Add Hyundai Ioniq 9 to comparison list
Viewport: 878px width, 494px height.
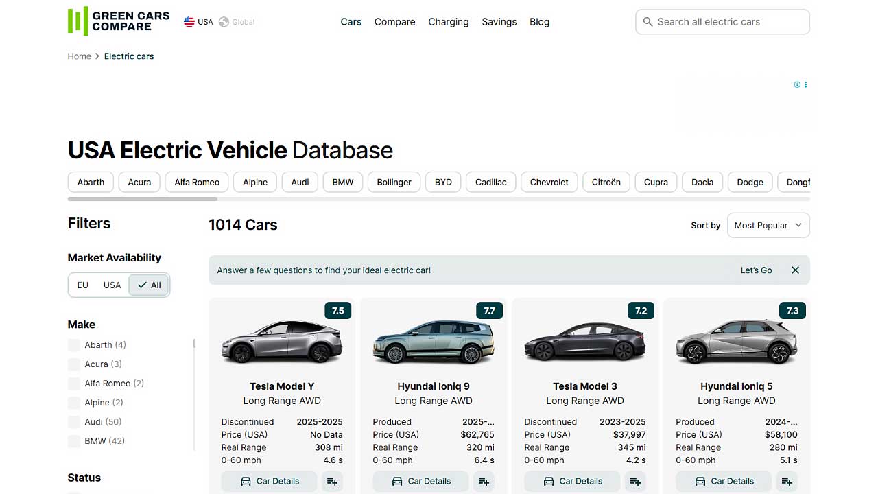[484, 482]
